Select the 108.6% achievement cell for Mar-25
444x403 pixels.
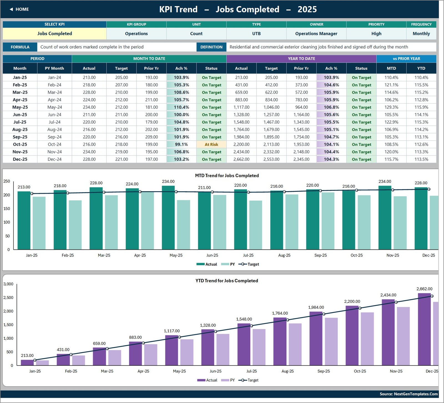tap(181, 92)
